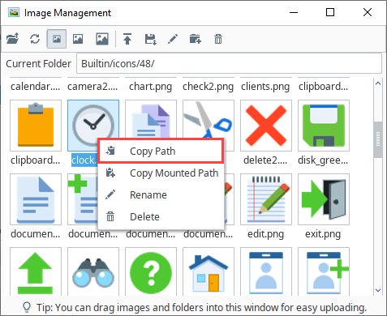
Task: Refresh the image list
Action: tap(35, 39)
